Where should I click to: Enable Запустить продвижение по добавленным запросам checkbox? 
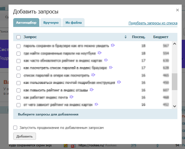pyautogui.click(x=15, y=128)
